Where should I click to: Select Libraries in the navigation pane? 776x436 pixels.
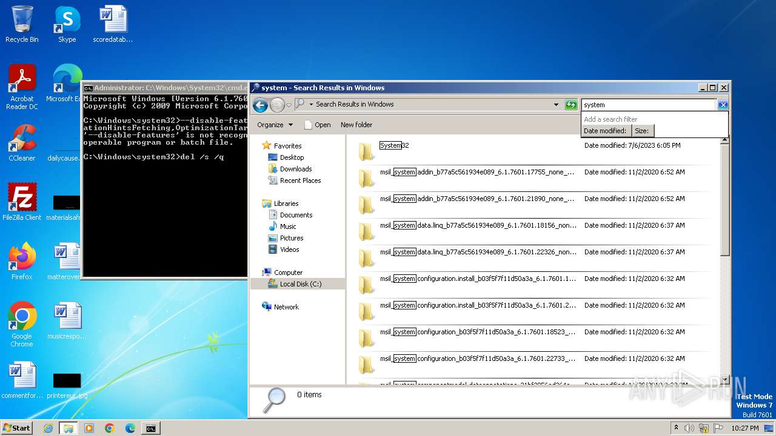pyautogui.click(x=286, y=203)
